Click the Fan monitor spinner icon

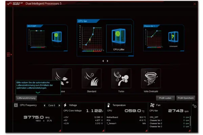pos(152,105)
